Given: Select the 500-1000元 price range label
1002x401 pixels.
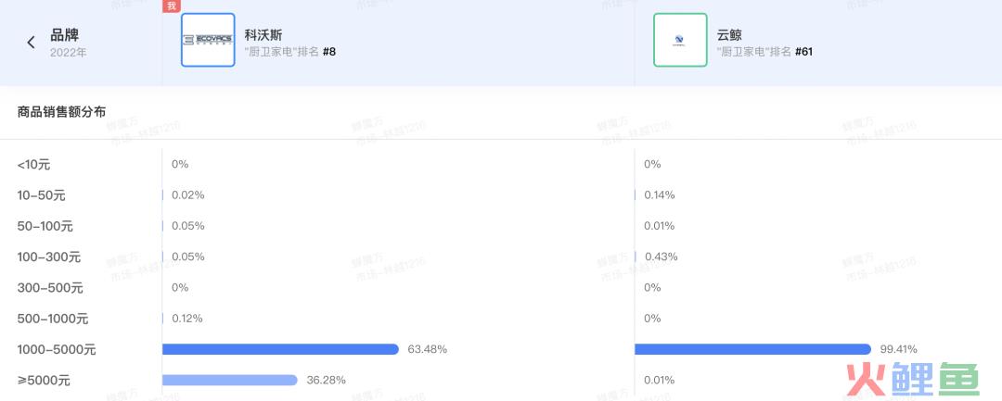Looking at the screenshot, I should [x=52, y=319].
